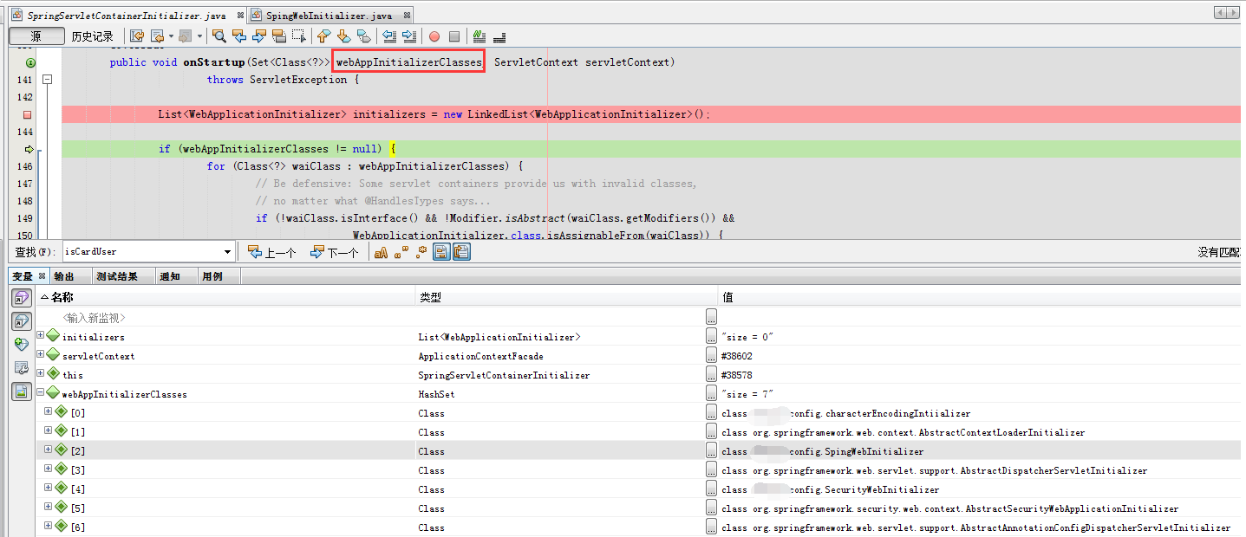Click the 类型 column header

[567, 297]
